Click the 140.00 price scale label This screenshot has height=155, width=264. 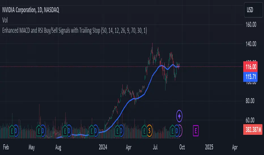pyautogui.click(x=250, y=44)
